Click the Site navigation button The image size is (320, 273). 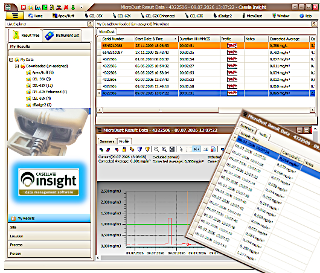[x=49, y=227]
